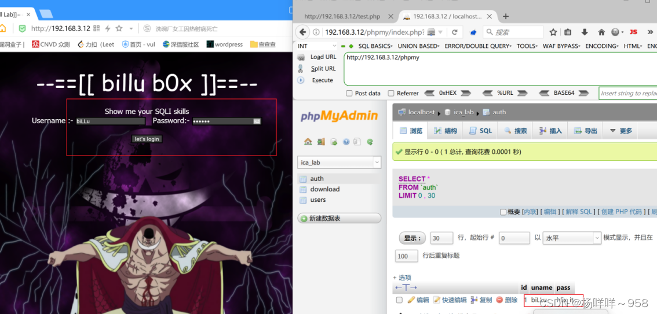The height and width of the screenshot is (314, 657).
Task: Click the green reload navigation icon in phpMyAdmin
Action: [x=370, y=142]
